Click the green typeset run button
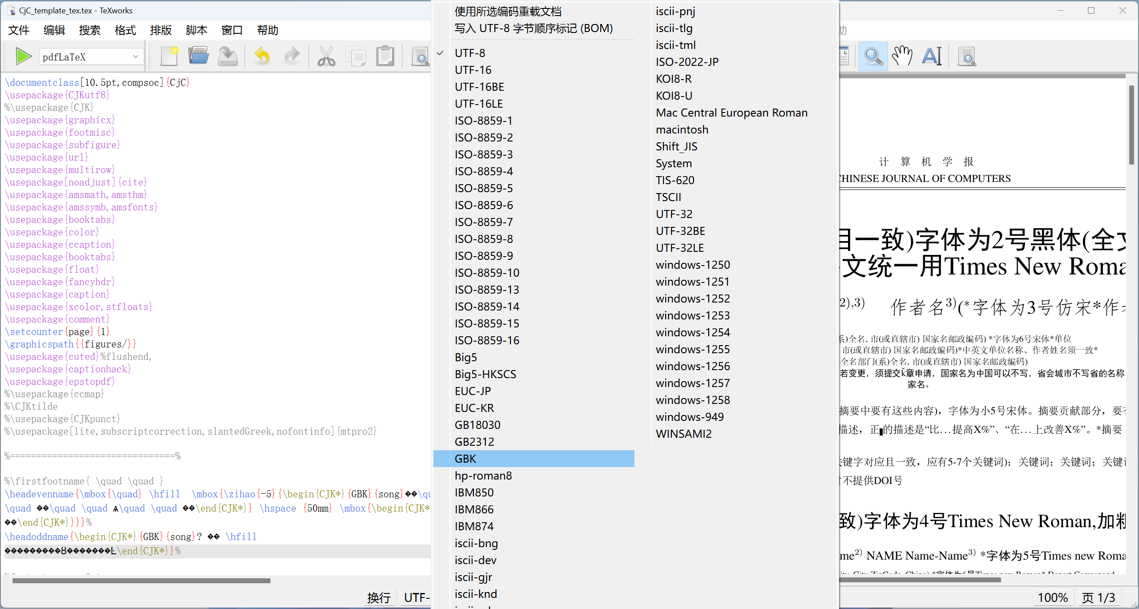This screenshot has height=609, width=1139. pyautogui.click(x=23, y=56)
